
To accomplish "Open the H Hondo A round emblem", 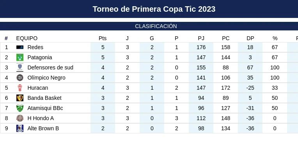I will coord(20,118).
